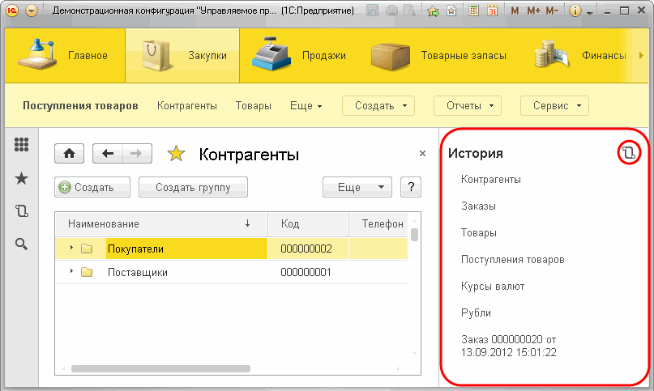Navigate back with the left arrow
Screen dimensions: 654x391
pos(108,154)
